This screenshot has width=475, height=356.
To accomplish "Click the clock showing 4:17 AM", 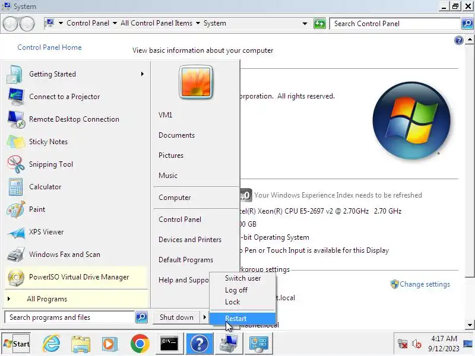I will [x=444, y=338].
